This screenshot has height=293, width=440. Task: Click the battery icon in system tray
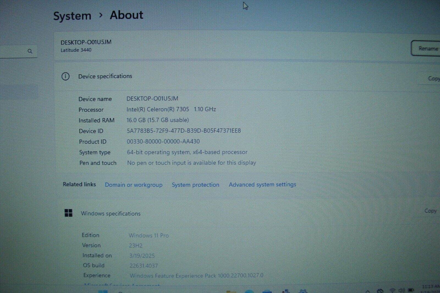tap(411, 290)
